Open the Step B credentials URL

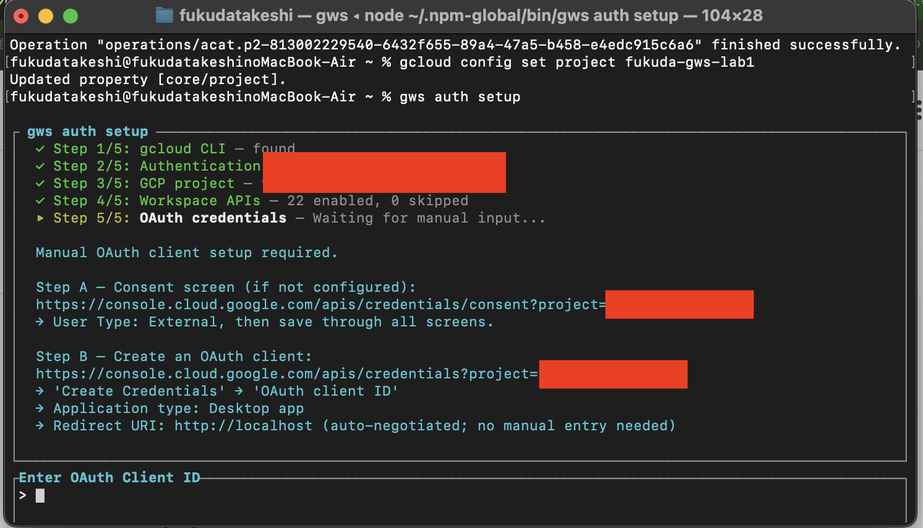tap(287, 374)
